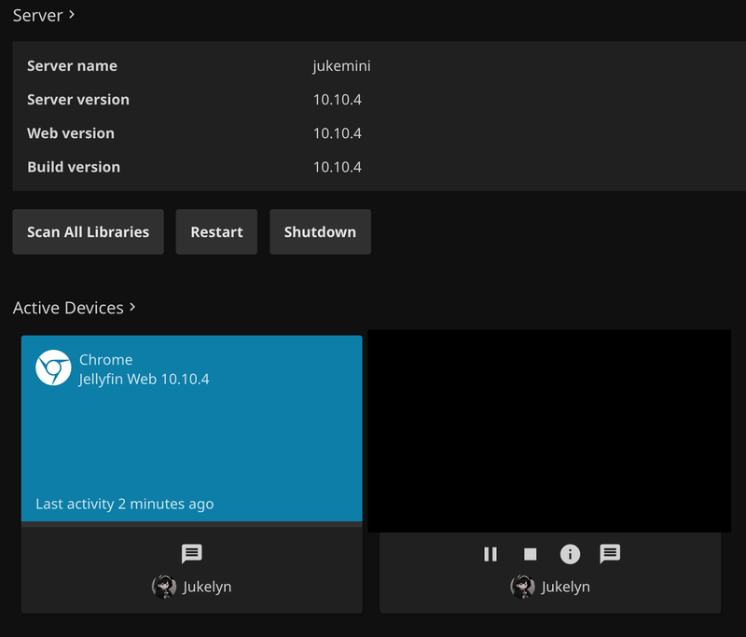Click the Web version value 10.10.4
The image size is (746, 637).
tap(338, 133)
